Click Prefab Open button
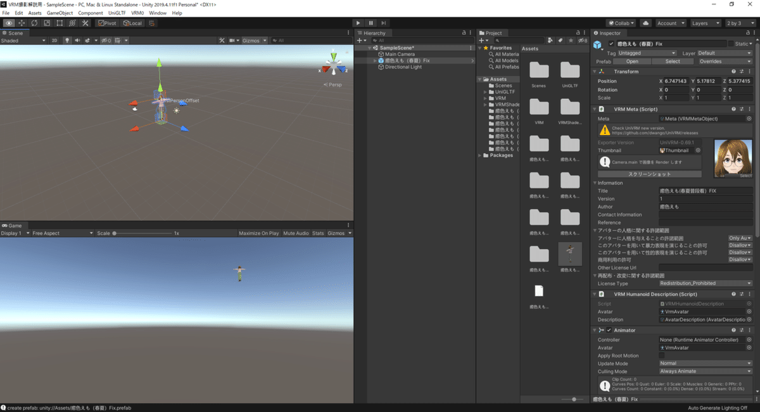760x412 pixels. pos(632,61)
